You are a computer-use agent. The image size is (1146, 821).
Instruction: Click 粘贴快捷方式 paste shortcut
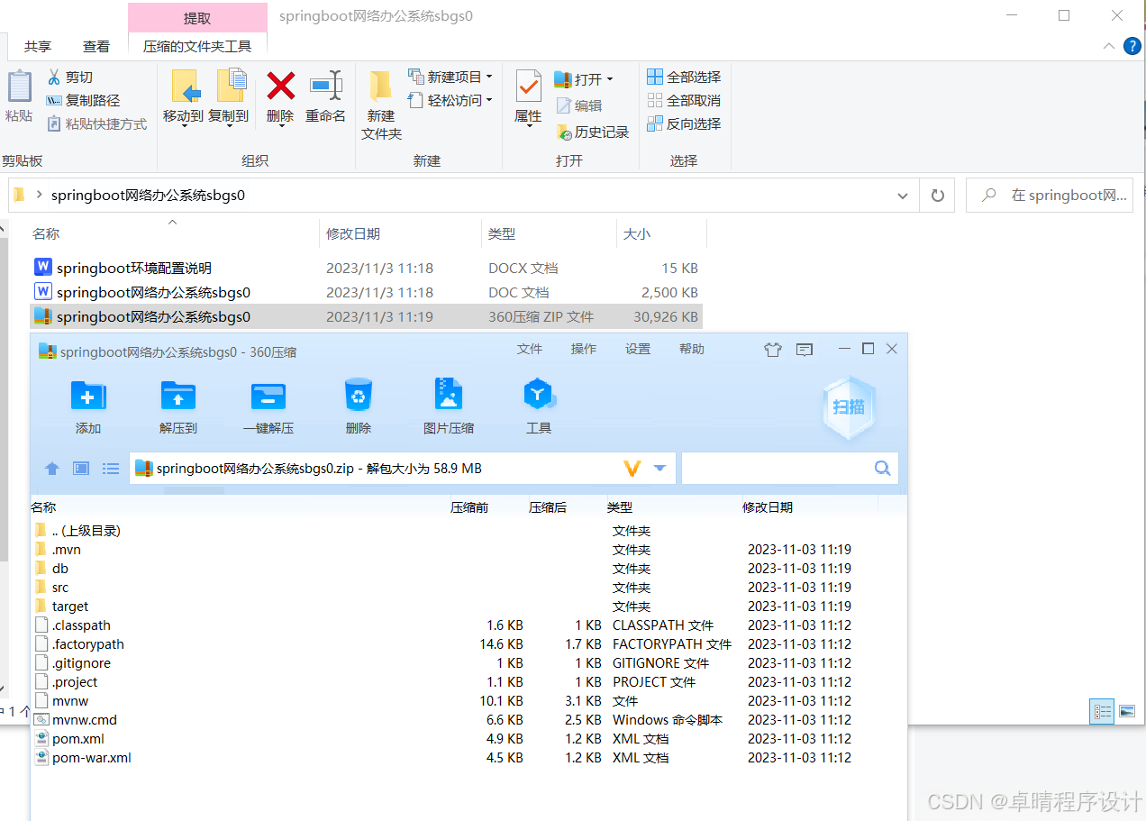click(x=96, y=124)
